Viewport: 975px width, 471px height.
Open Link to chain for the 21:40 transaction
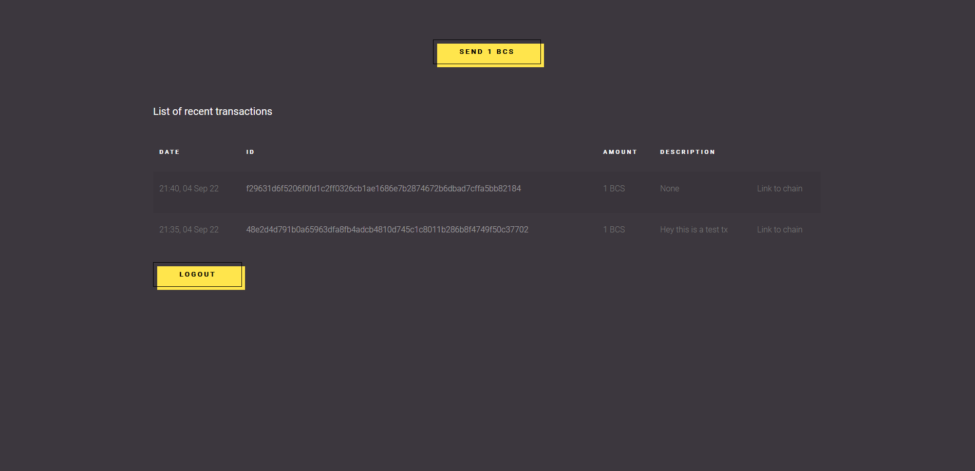click(779, 188)
